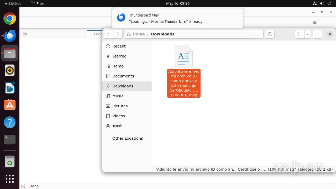Click the network icon in the system tray
Image resolution: width=336 pixels, height=189 pixels.
click(314, 3)
